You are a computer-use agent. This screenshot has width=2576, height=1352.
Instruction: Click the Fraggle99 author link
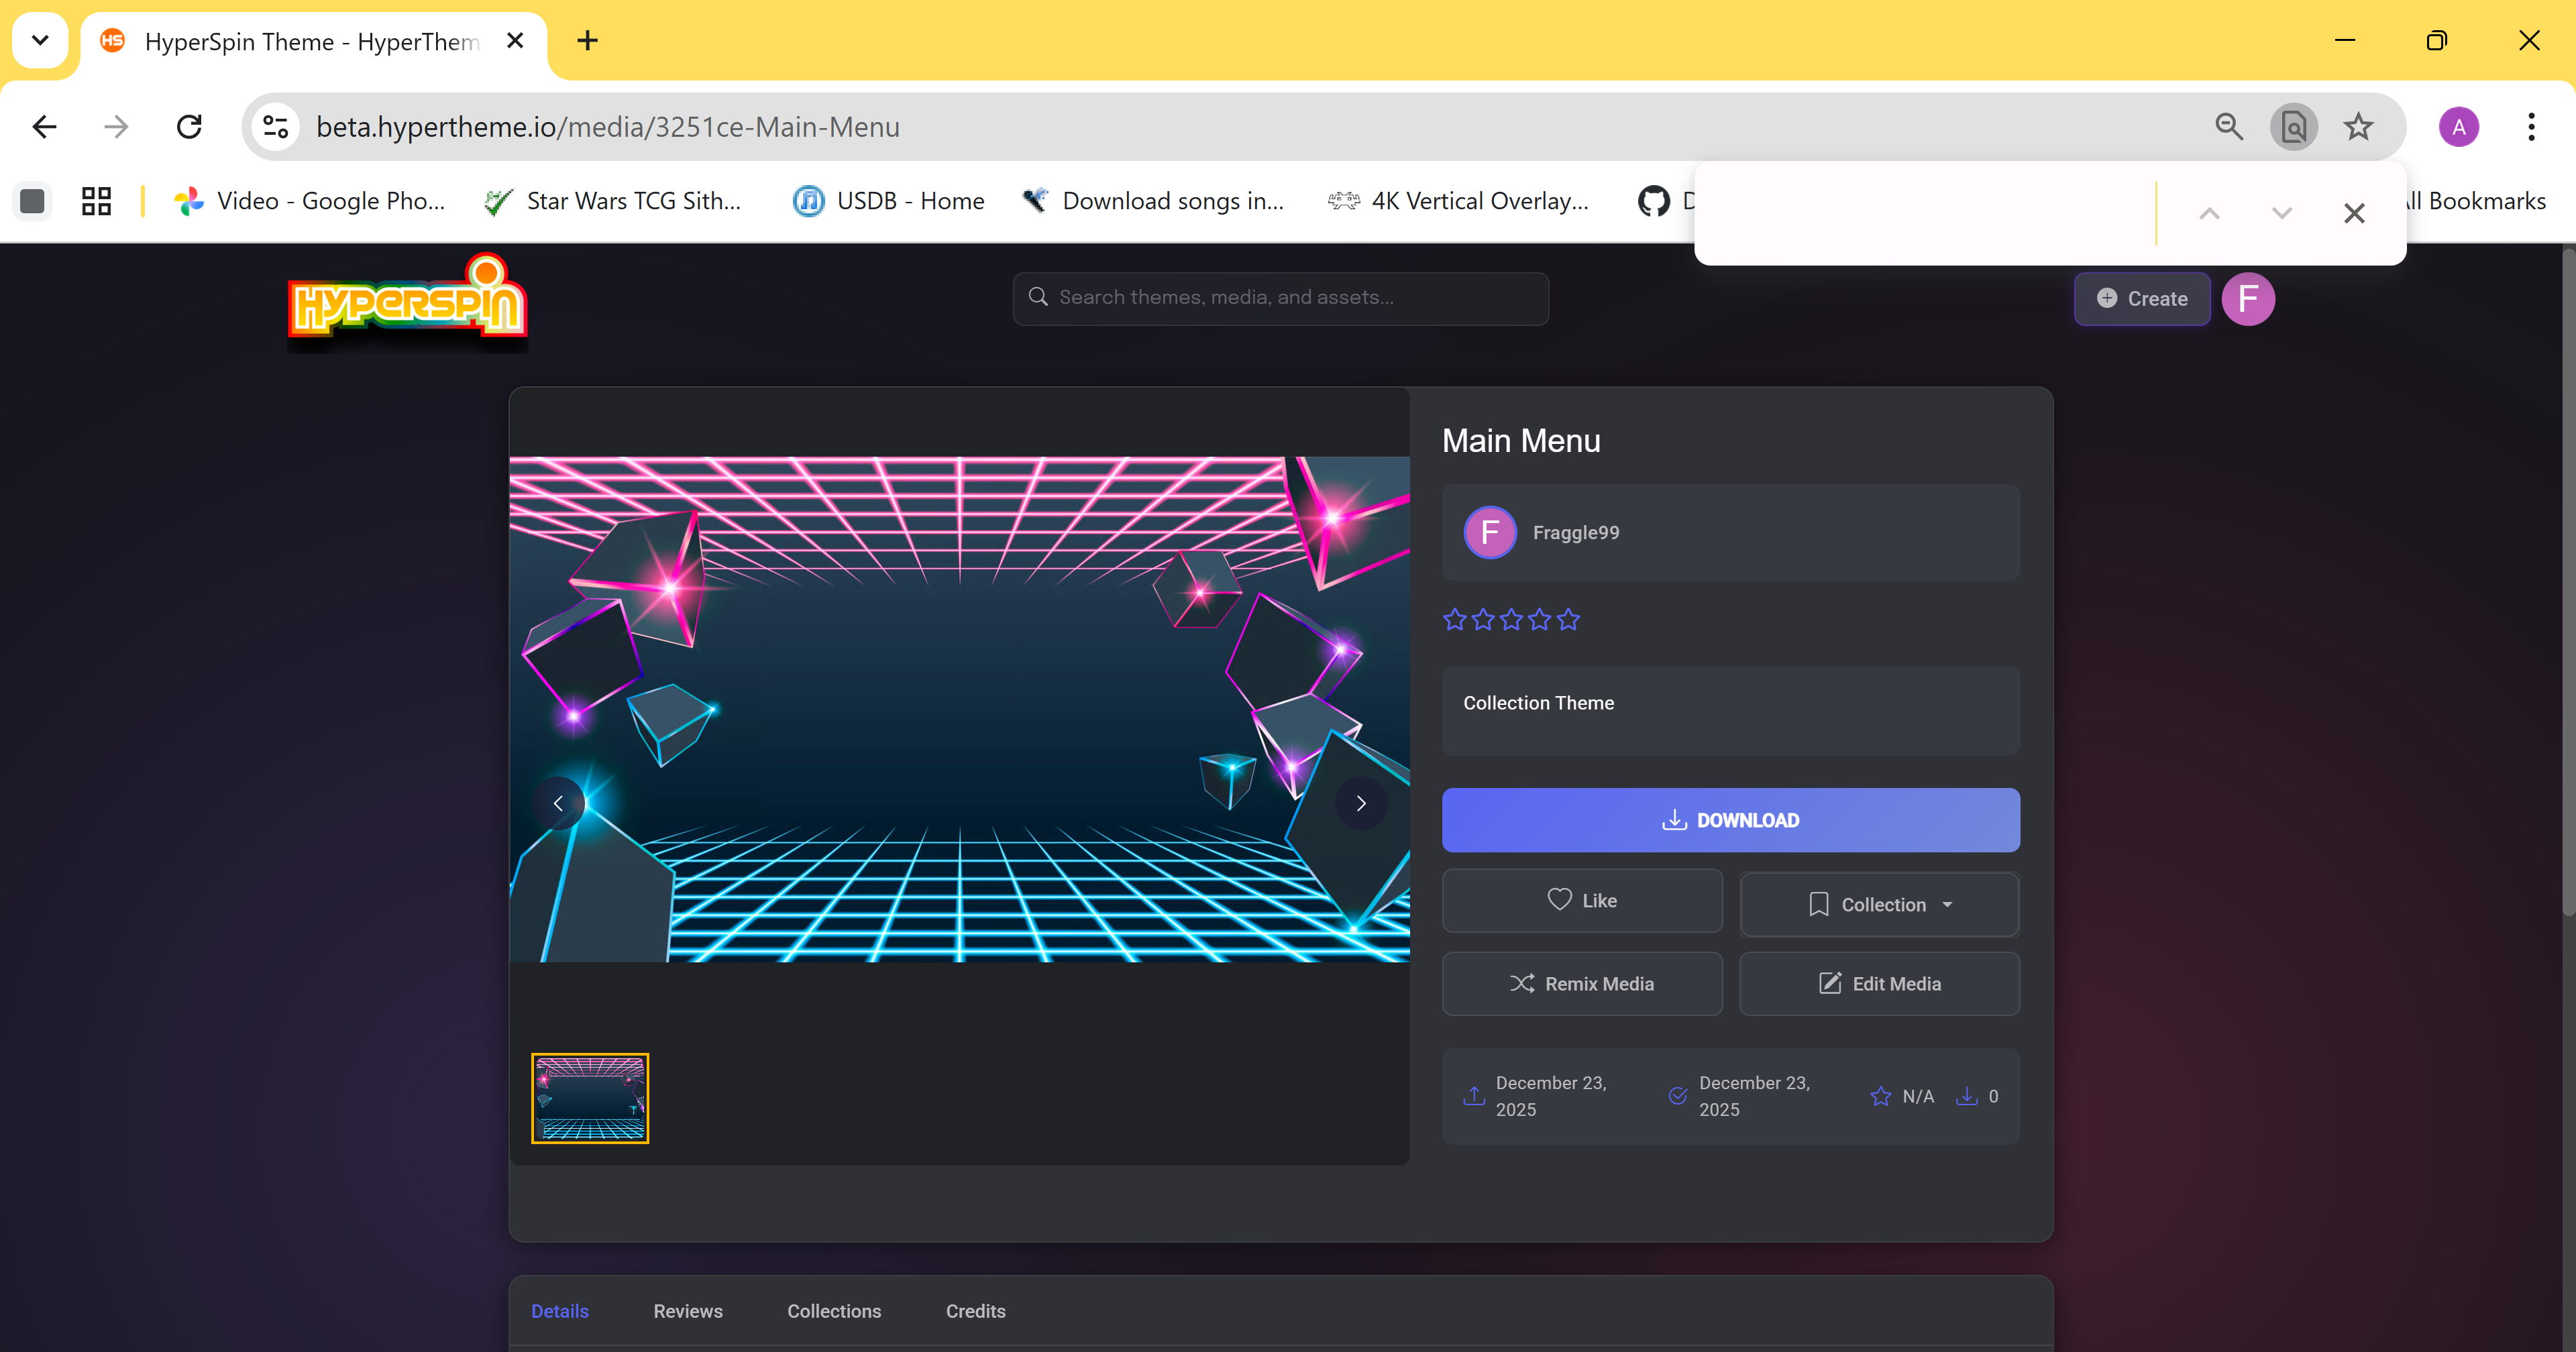tap(1575, 532)
